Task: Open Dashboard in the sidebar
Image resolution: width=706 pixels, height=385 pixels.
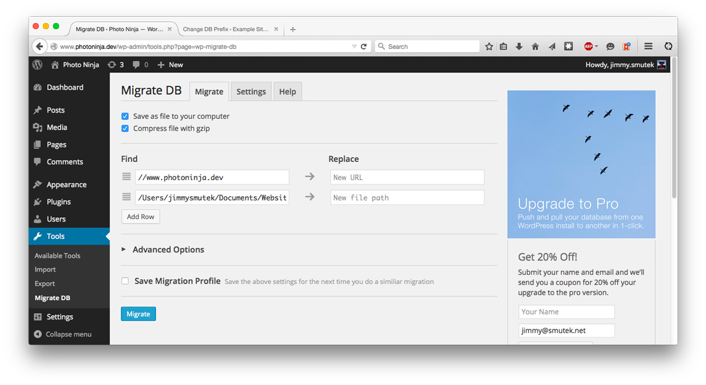Action: [69, 87]
